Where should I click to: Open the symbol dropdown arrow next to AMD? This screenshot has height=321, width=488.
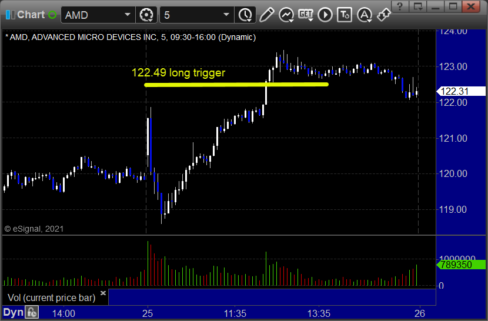point(128,15)
